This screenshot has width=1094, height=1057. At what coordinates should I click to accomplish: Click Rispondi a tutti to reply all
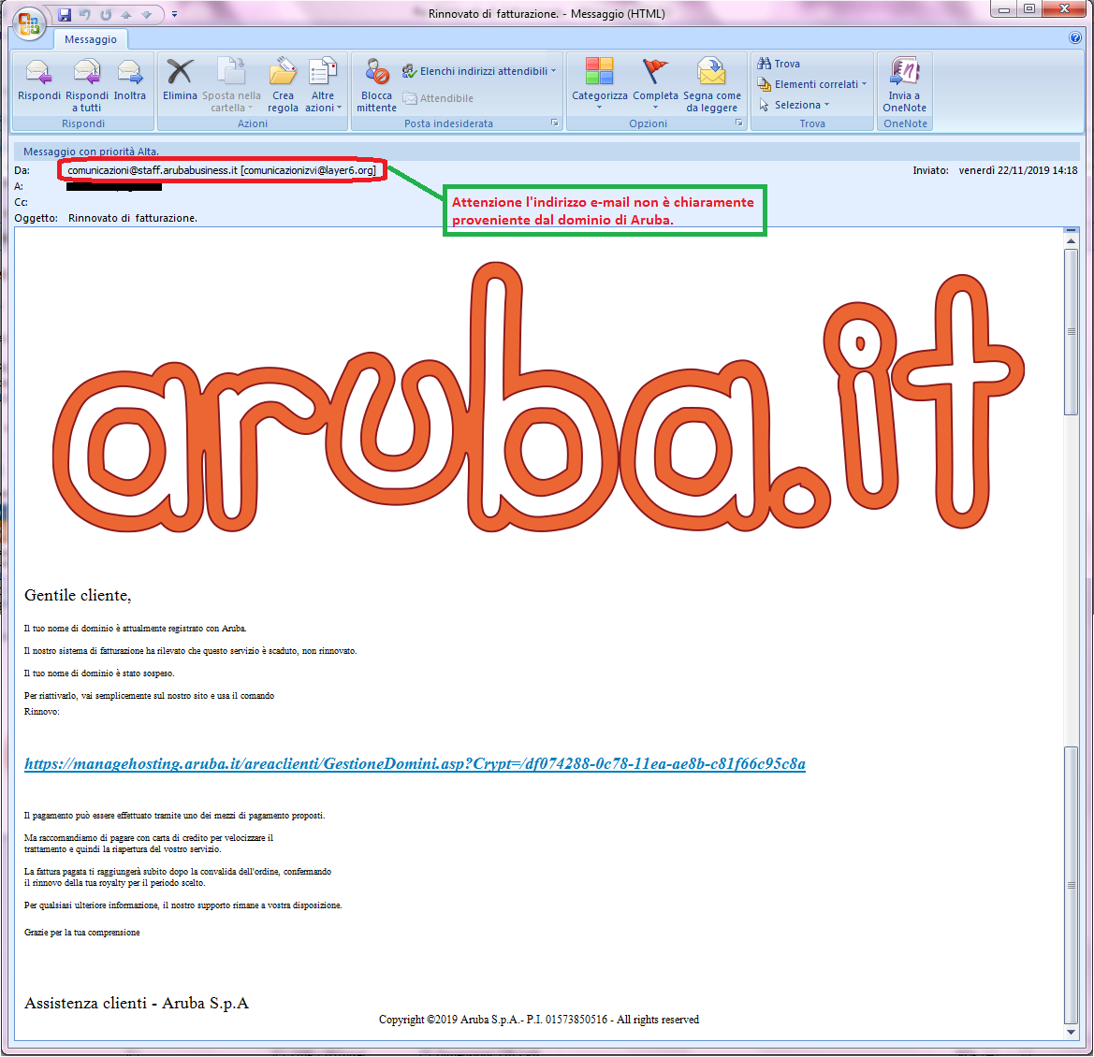pos(86,85)
